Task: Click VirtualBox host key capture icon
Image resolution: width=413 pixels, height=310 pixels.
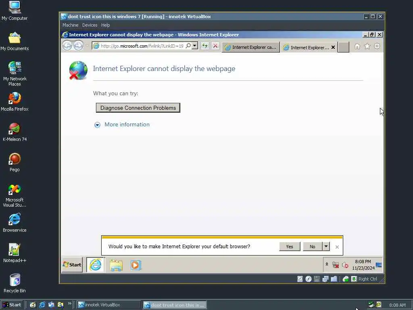Action: [x=354, y=279]
